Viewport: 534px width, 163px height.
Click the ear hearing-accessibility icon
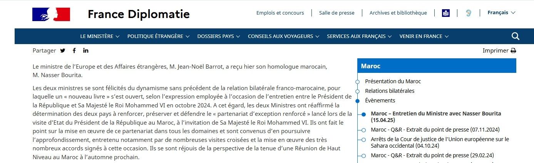tap(468, 13)
